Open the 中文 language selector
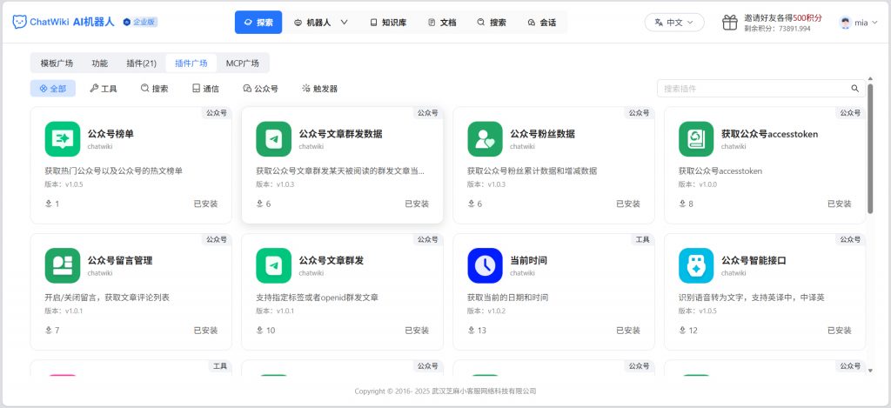Screen dimensions: 891x408 (674, 22)
